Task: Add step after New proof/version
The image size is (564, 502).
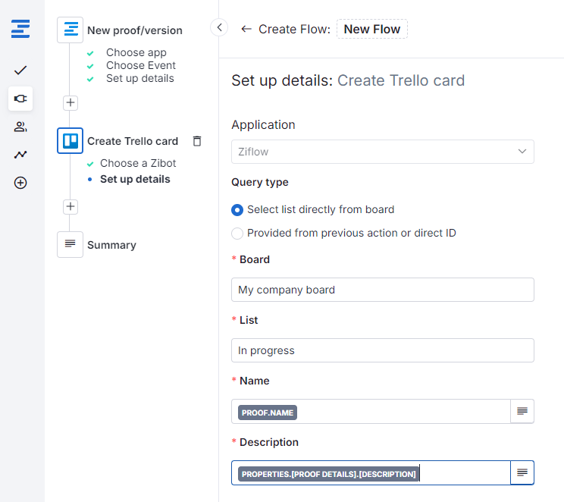Action: point(70,102)
